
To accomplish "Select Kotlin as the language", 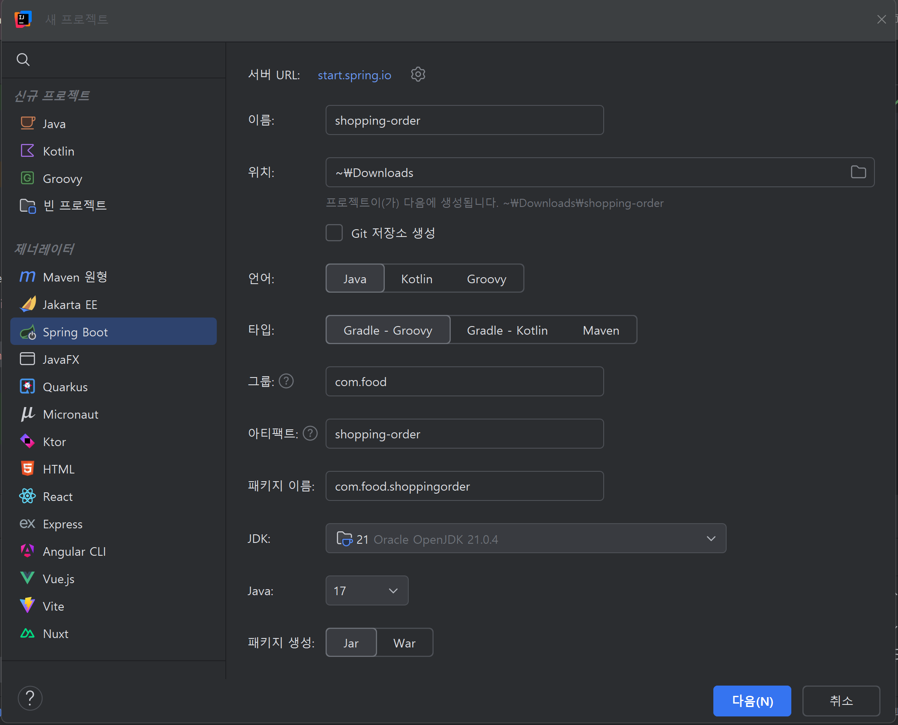I will 416,279.
